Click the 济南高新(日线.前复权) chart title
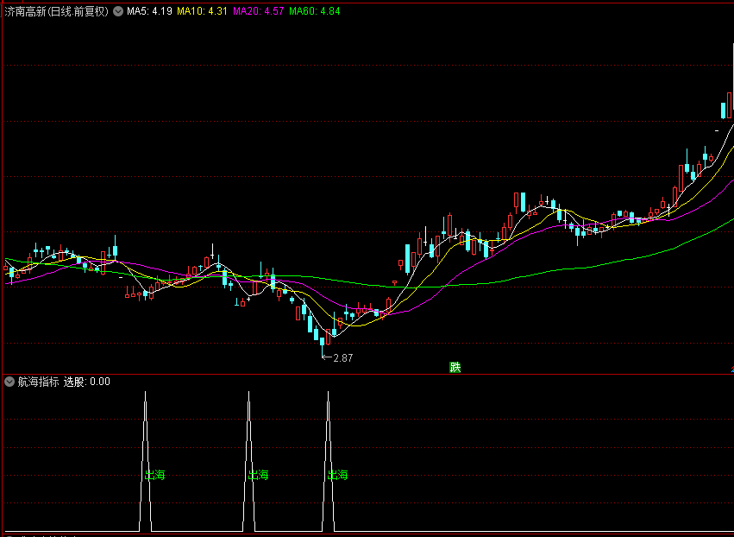 tap(57, 11)
